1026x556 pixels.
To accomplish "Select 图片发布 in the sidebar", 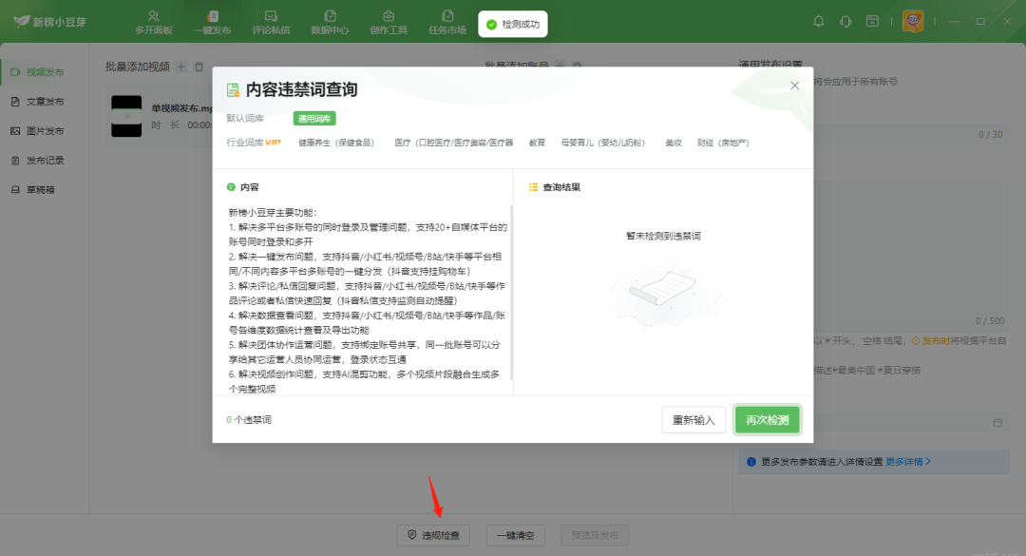I will pyautogui.click(x=45, y=131).
